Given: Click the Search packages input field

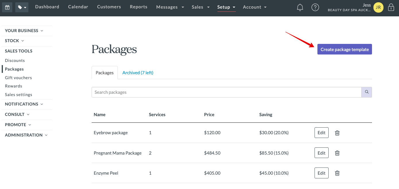Looking at the screenshot, I should pos(226,92).
